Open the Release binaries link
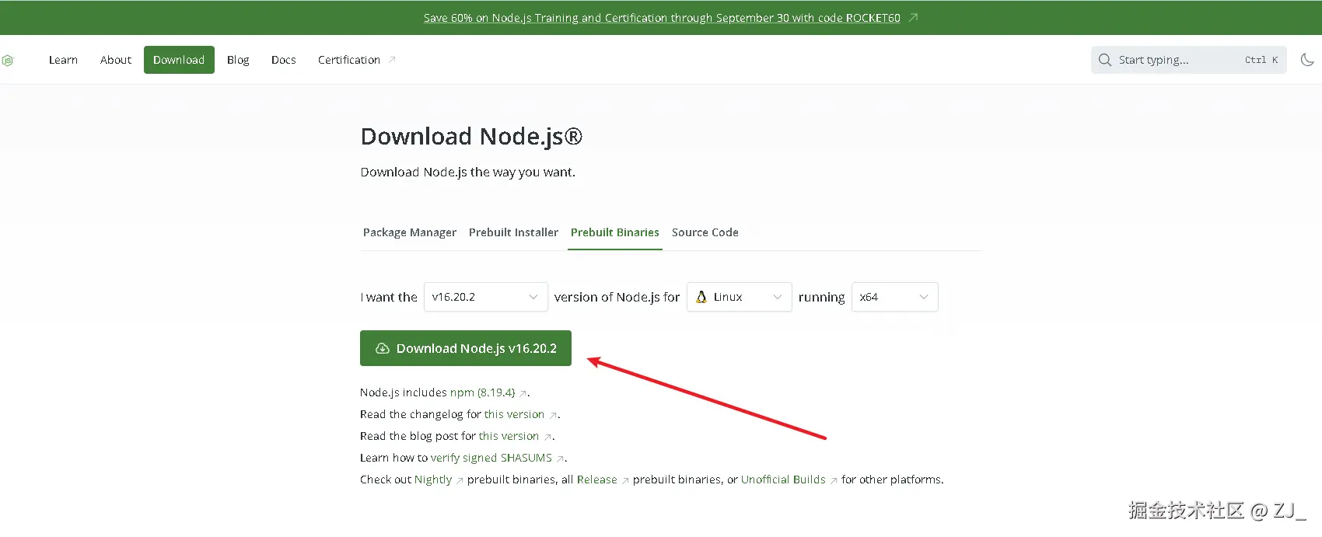 click(x=596, y=479)
